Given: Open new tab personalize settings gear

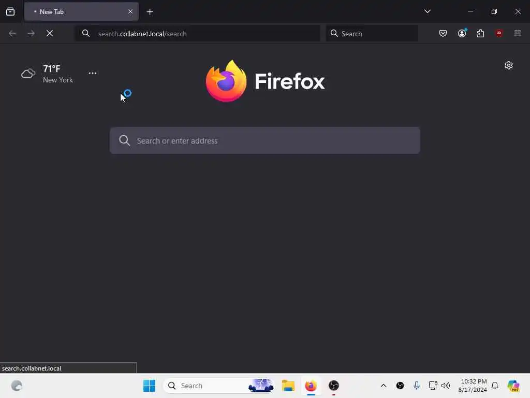Looking at the screenshot, I should (509, 65).
